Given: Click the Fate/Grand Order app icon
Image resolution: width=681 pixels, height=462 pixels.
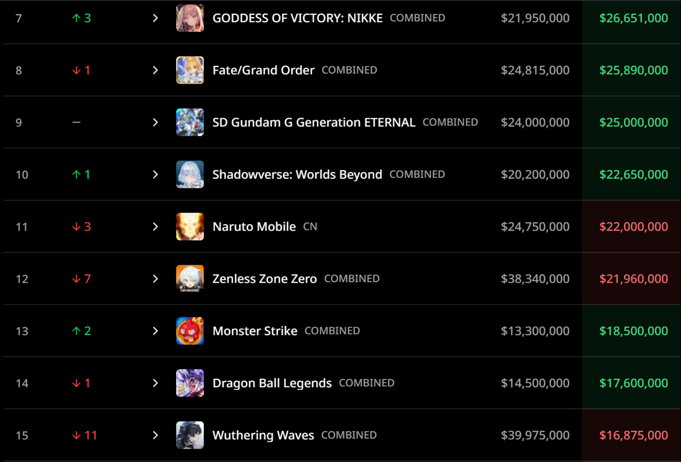Looking at the screenshot, I should click(x=190, y=70).
